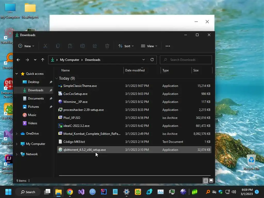Sort by the Date modified column header
The width and height of the screenshot is (264, 198).
[135, 70]
